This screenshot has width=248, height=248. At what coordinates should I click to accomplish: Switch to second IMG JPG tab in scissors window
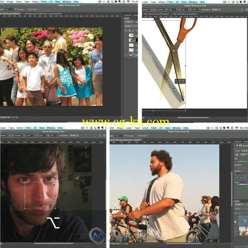185,14
